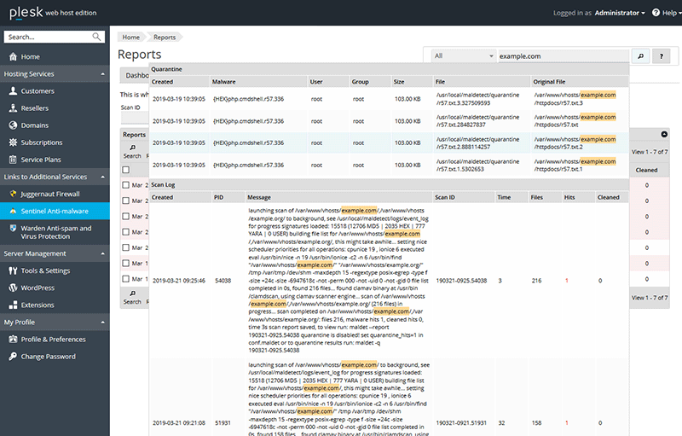Open Sentinel Anti-malware menu item
The image size is (682, 436).
[55, 211]
